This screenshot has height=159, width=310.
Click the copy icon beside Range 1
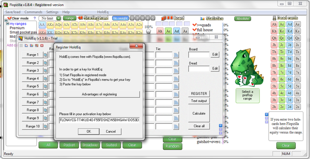pos(46,55)
